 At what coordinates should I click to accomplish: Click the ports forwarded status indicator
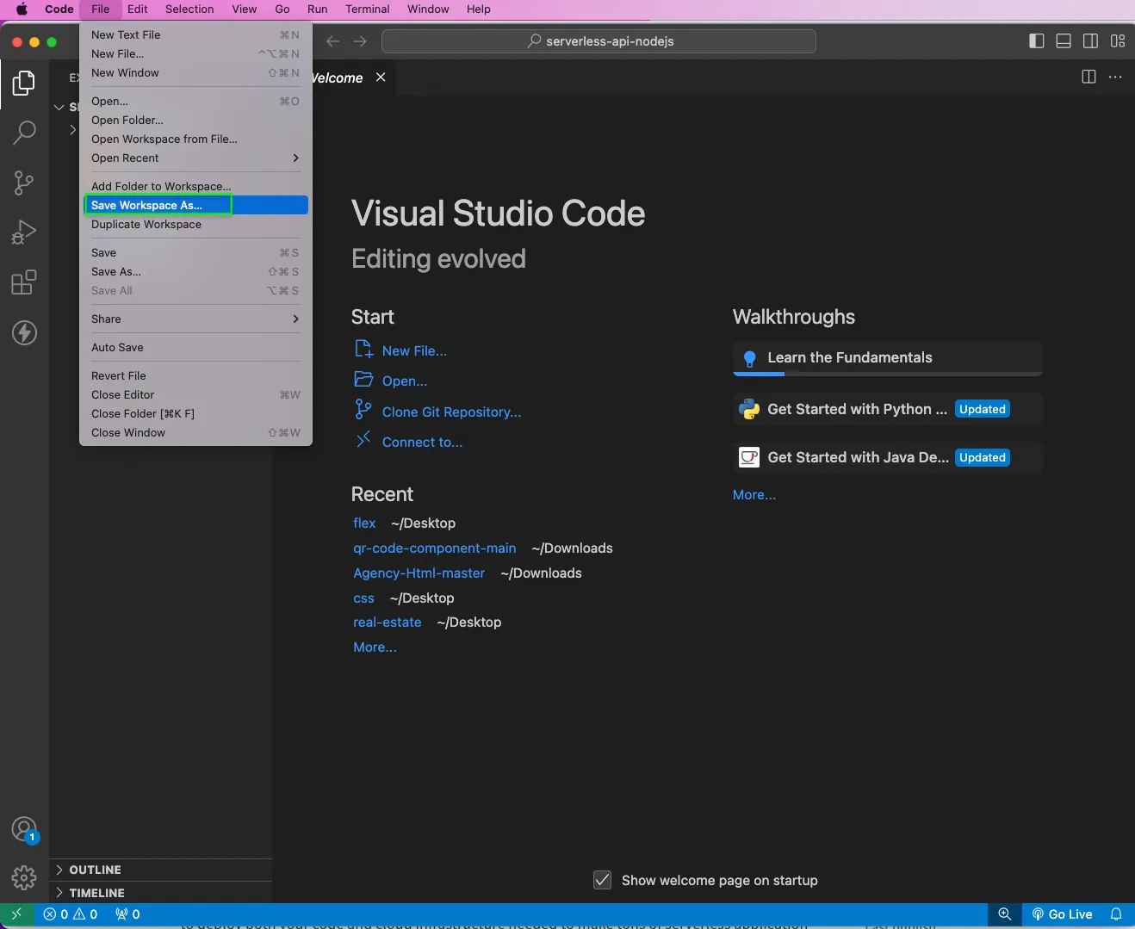pos(127,914)
